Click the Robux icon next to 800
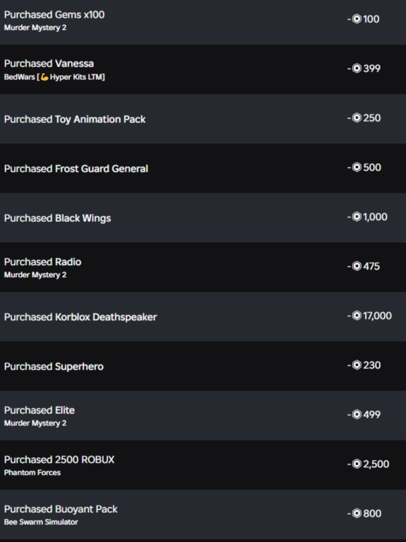This screenshot has height=542, width=406. point(357,513)
